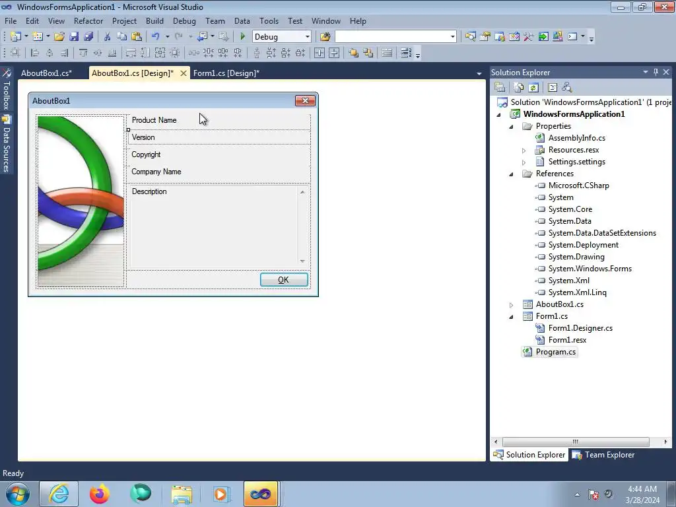Click Show All Files in Solution Explorer

click(519, 88)
